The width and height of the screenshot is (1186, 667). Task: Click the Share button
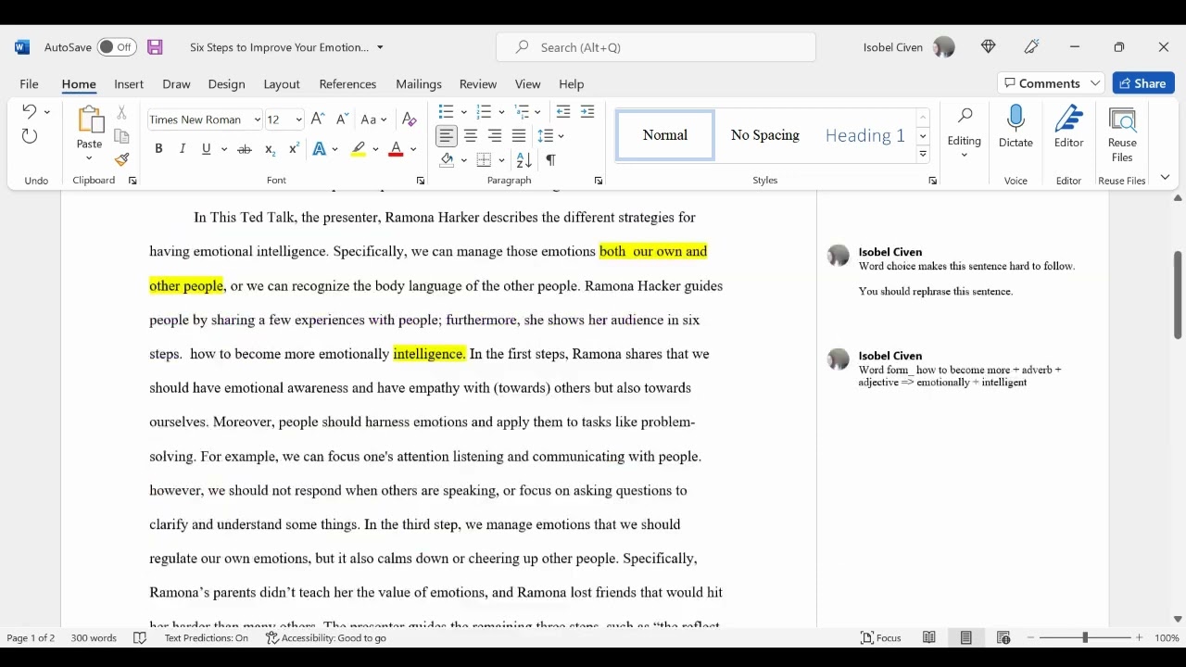1143,83
